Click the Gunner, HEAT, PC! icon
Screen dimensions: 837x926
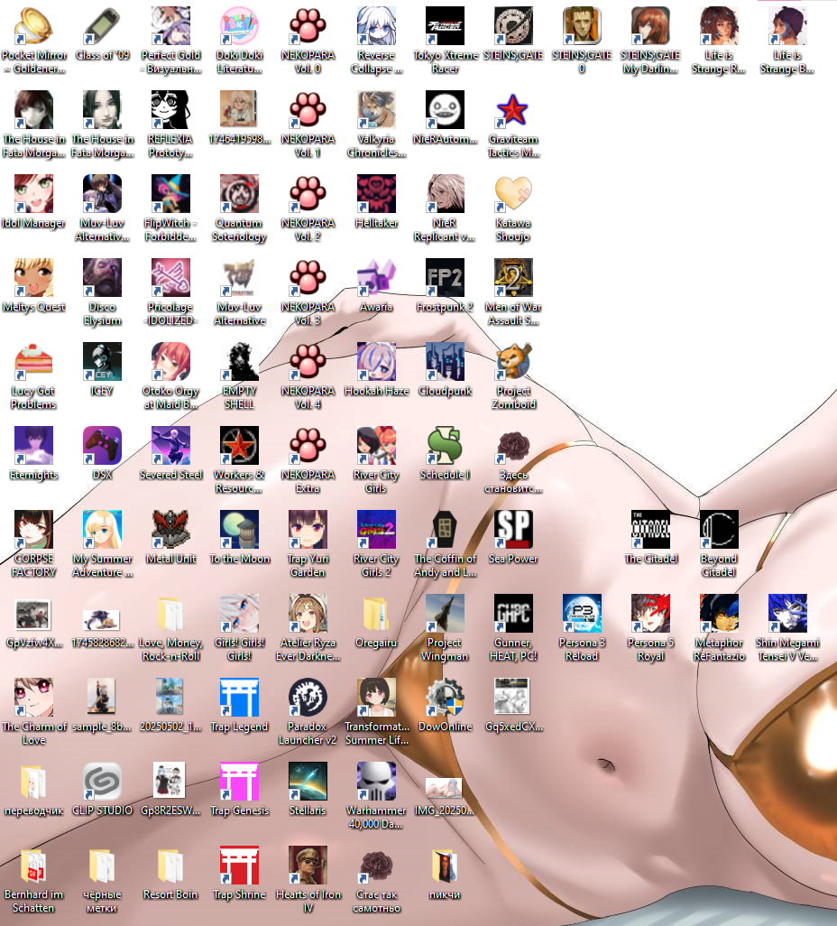tap(513, 614)
